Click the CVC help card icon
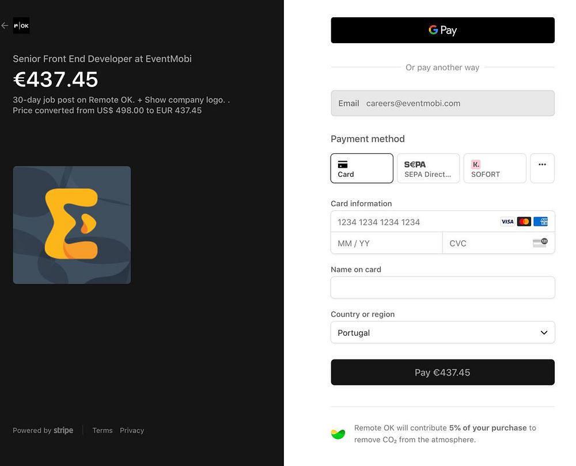The image size is (576, 466). click(x=540, y=243)
